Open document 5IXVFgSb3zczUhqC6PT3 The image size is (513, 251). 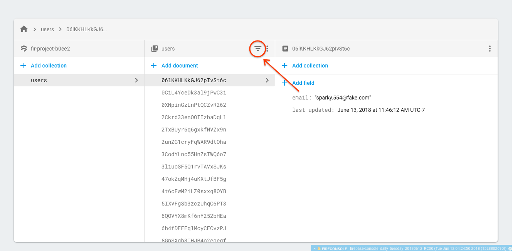click(x=194, y=204)
